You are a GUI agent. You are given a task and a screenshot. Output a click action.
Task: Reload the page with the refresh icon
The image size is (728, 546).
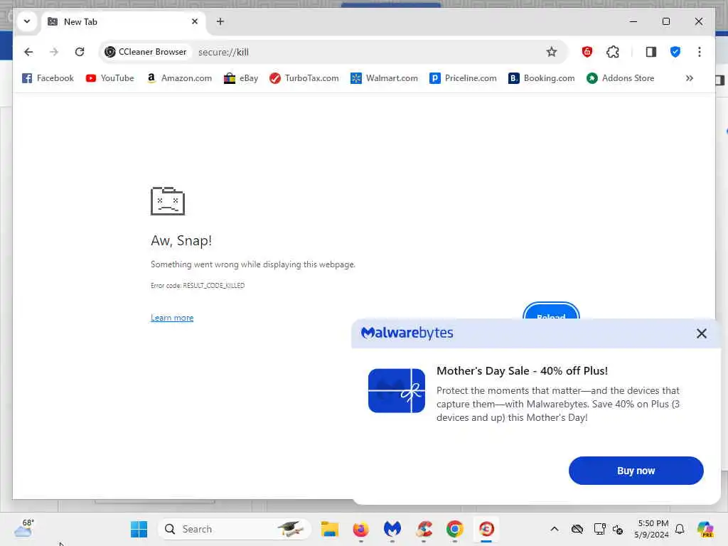(80, 52)
